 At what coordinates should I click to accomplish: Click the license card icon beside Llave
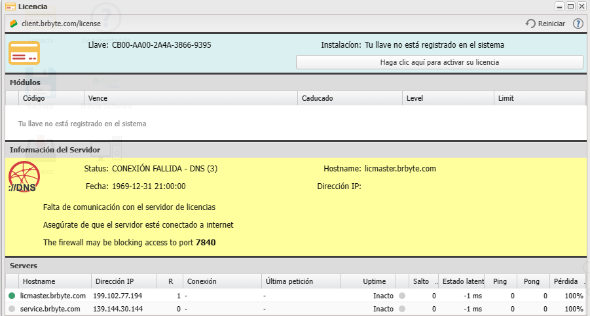(x=24, y=52)
